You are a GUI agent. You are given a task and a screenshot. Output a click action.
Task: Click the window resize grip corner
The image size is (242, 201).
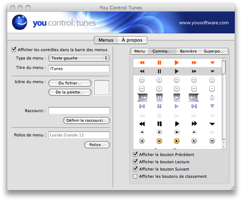[x=232, y=188]
